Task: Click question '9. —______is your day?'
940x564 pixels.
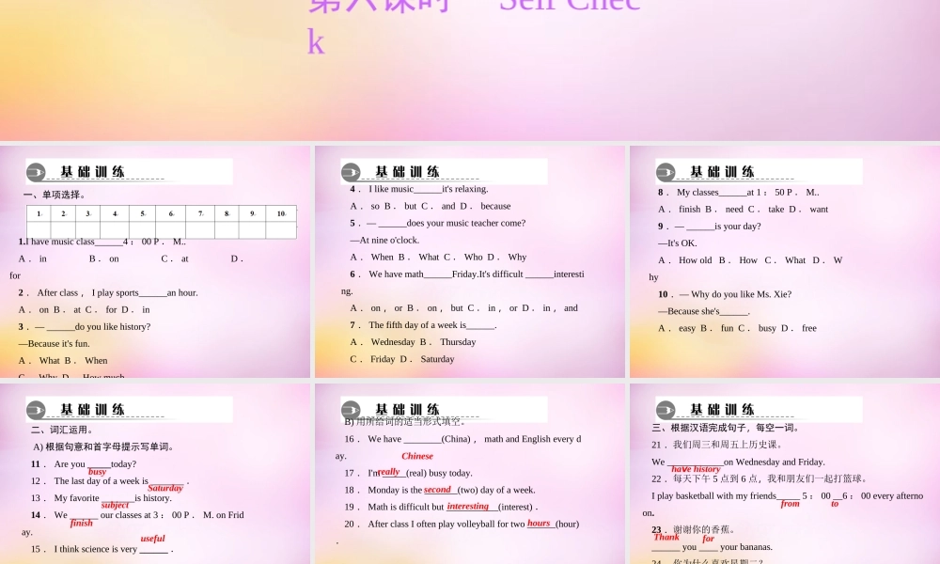Action: coord(709,226)
